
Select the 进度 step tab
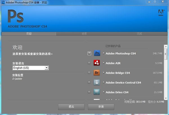point(84,34)
